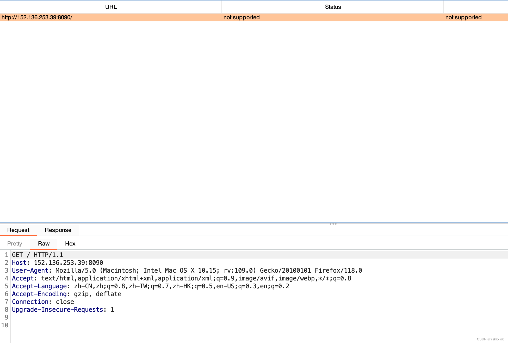508x343 pixels.
Task: Click the Status column header to sort
Action: pyautogui.click(x=333, y=7)
